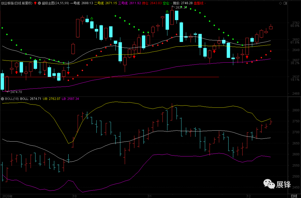This screenshot has height=198, width=301.
Task: Click the month 11 marker on time axis
Action: 150,196
